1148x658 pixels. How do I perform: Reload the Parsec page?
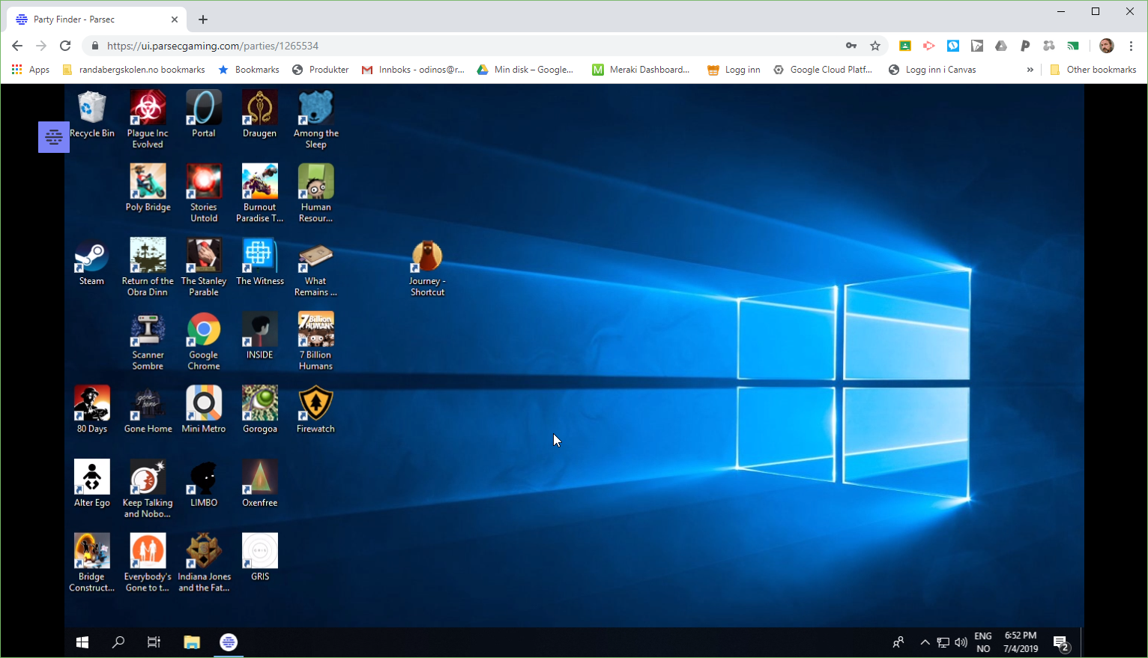tap(65, 46)
